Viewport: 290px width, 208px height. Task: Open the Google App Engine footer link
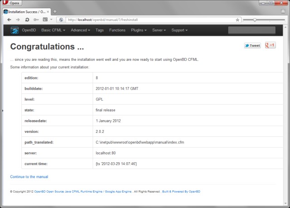pyautogui.click(x=118, y=192)
